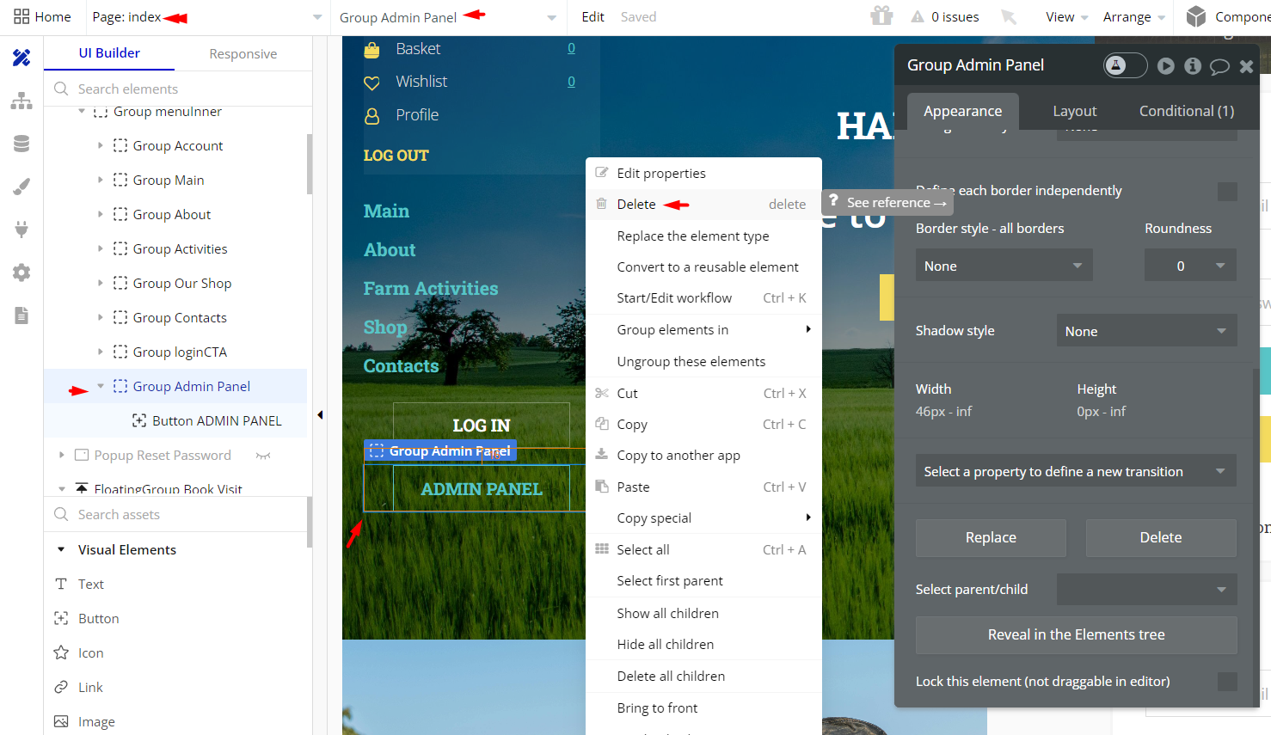
Task: Enable define each border independently checkbox
Action: click(x=1227, y=191)
